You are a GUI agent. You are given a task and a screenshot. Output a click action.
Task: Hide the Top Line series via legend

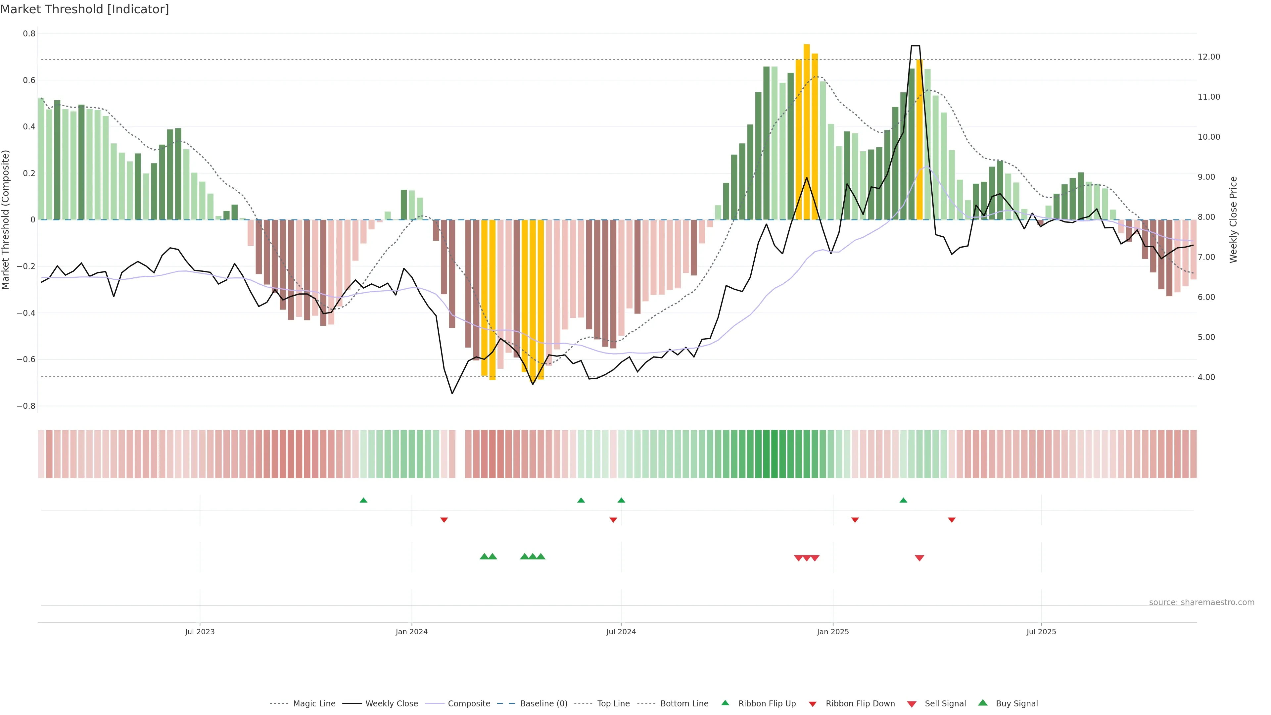point(613,704)
